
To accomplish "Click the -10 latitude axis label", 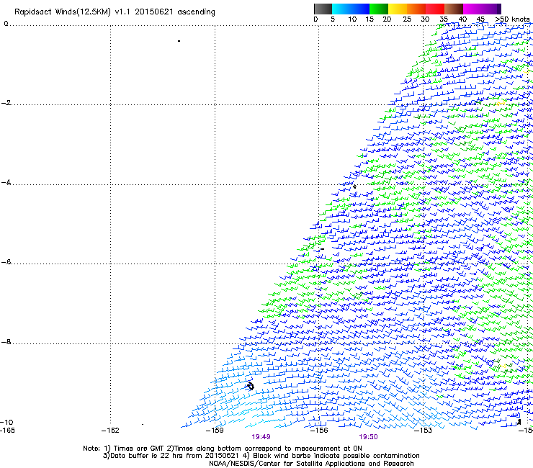I will (x=6, y=422).
